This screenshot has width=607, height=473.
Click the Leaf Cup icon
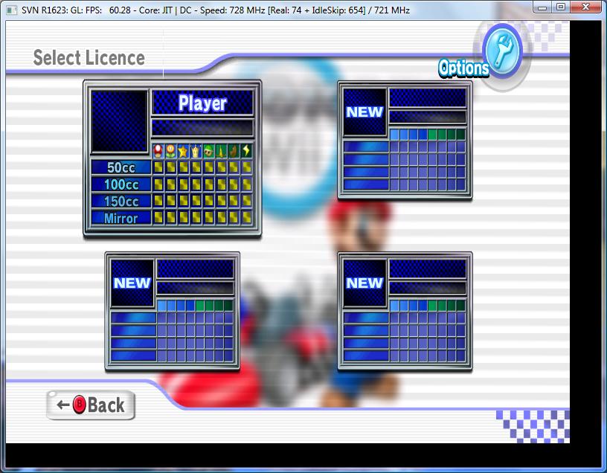[234, 151]
